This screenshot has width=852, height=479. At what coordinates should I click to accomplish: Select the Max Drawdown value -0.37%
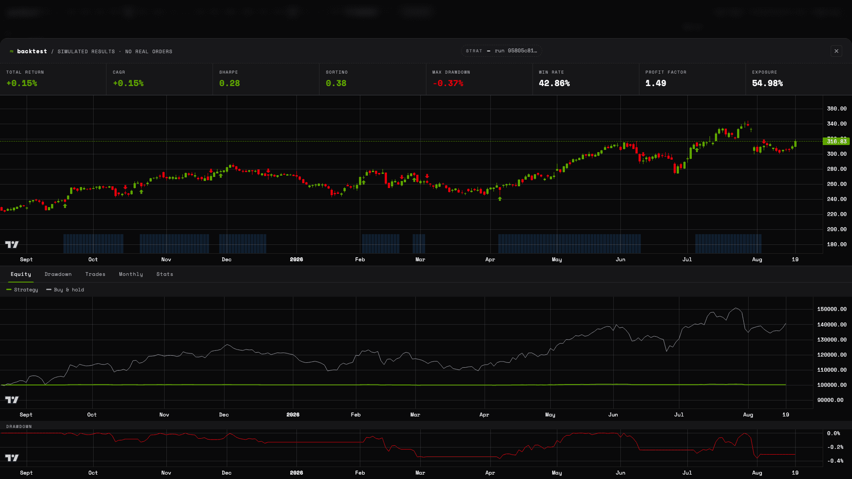click(448, 83)
